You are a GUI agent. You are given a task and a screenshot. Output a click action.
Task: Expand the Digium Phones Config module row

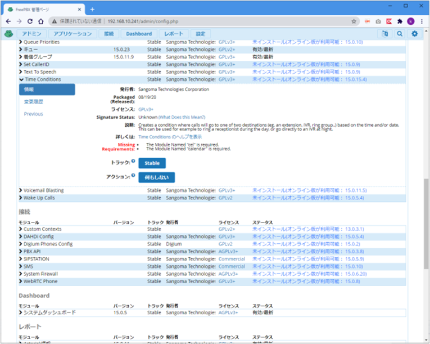(x=212, y=244)
